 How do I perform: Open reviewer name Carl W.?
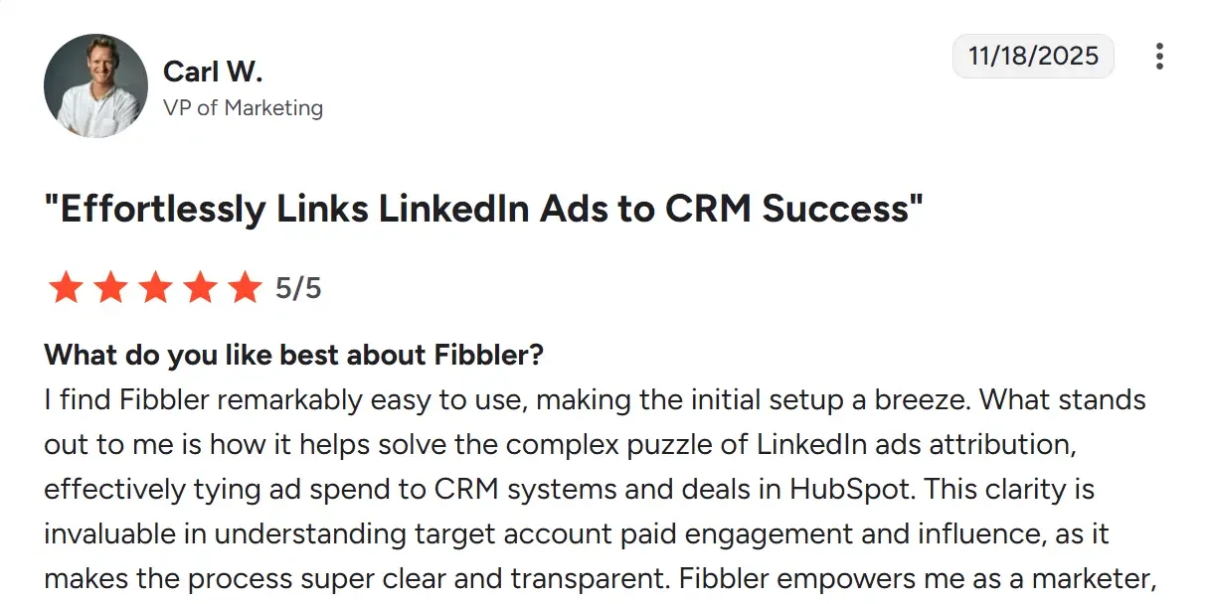point(212,72)
